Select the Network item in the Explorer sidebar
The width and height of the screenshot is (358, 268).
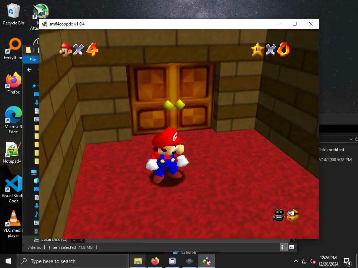pos(185,253)
